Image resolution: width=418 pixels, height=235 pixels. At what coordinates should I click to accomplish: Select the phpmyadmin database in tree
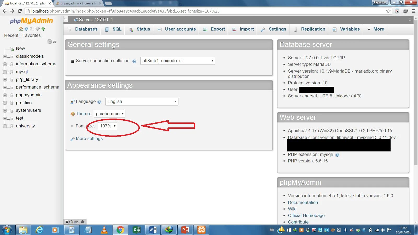29,95
